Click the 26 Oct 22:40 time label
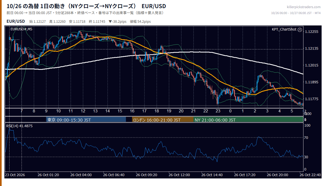 point(310,175)
